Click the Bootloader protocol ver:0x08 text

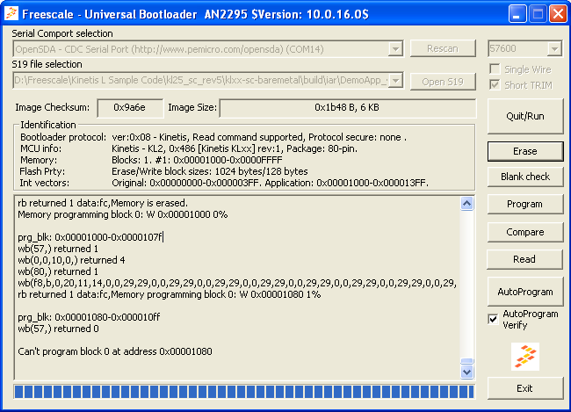pos(259,137)
